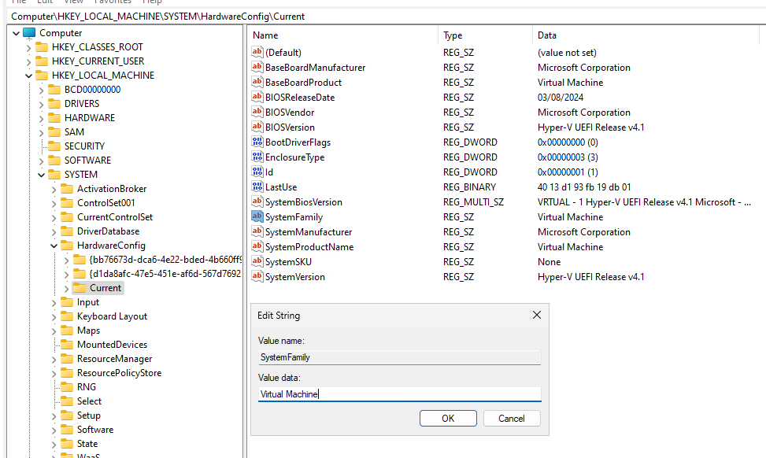Collapse the HardwareConfig key

(54, 246)
